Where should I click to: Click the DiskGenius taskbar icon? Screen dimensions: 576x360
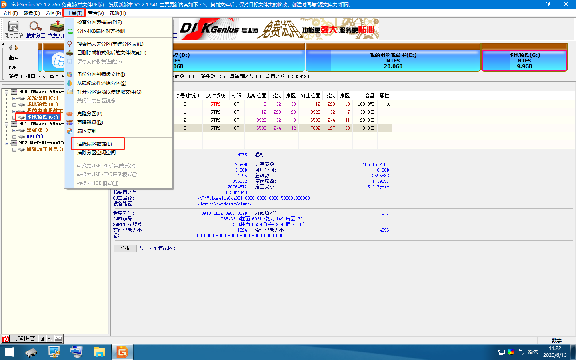coord(122,352)
